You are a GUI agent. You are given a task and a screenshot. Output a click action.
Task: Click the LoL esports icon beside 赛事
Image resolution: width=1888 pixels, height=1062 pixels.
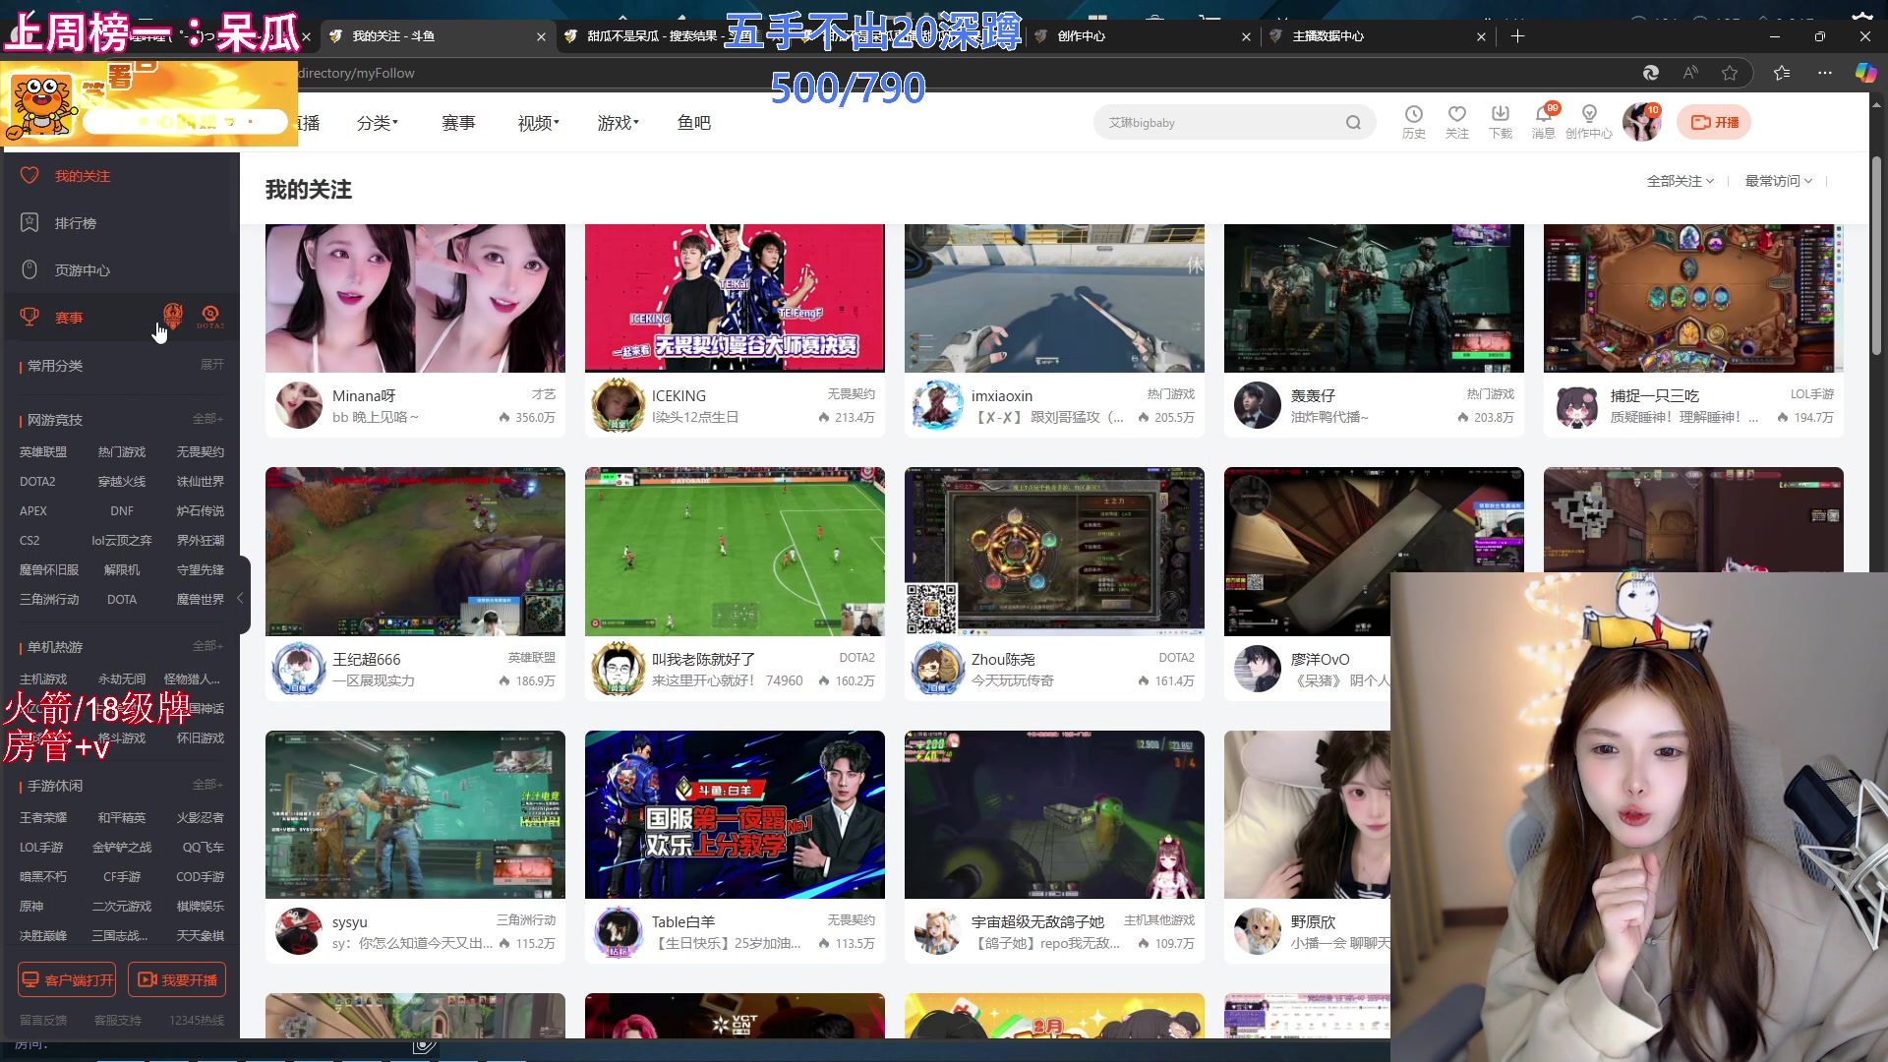tap(173, 316)
